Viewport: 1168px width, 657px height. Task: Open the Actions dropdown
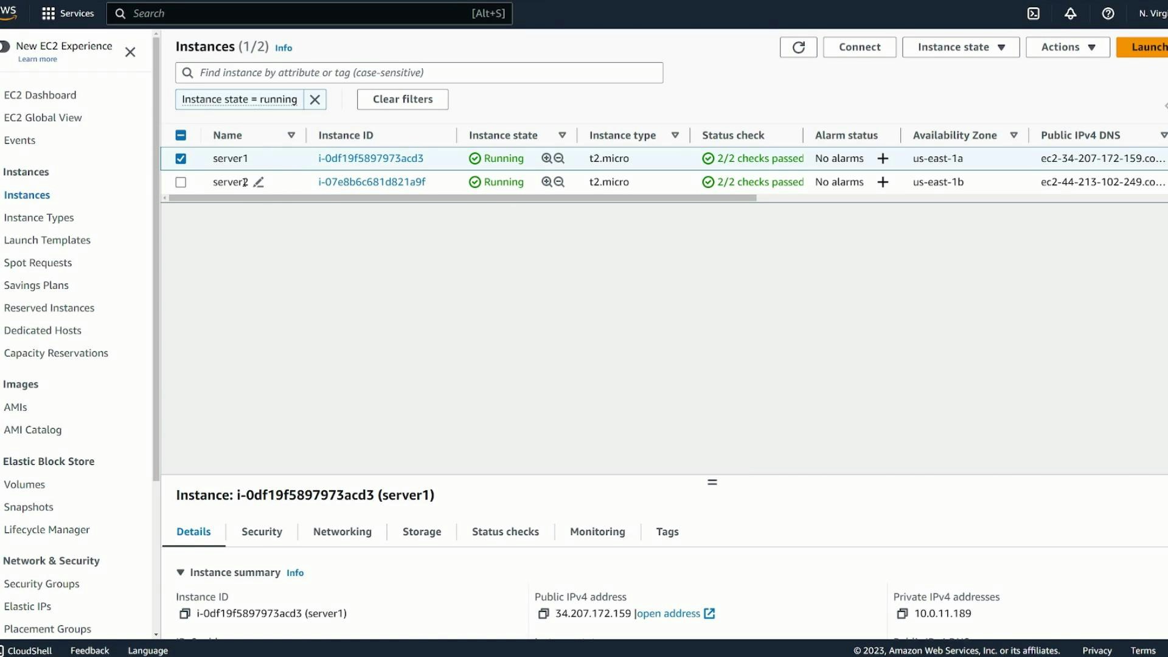pyautogui.click(x=1067, y=47)
